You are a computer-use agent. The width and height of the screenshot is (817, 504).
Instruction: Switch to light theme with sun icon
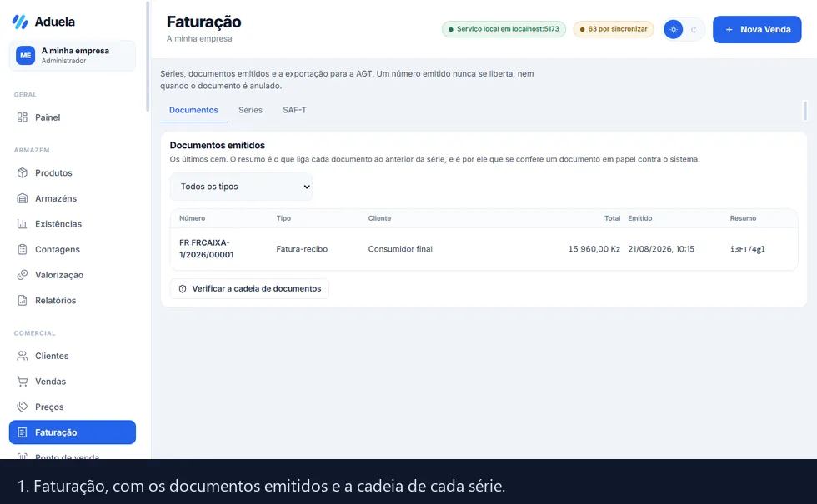[674, 30]
